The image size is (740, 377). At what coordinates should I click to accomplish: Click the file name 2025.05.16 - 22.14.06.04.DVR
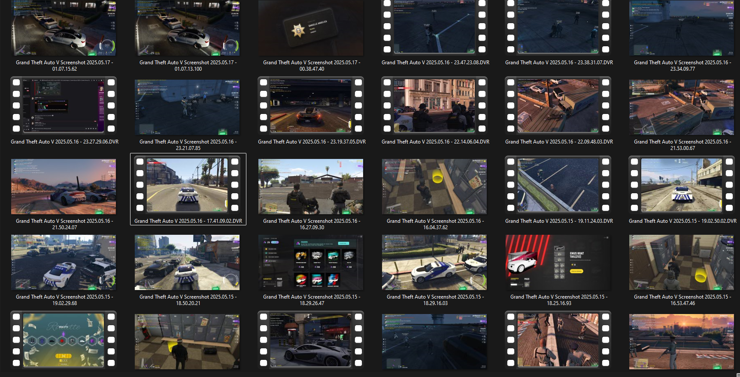[x=435, y=142]
